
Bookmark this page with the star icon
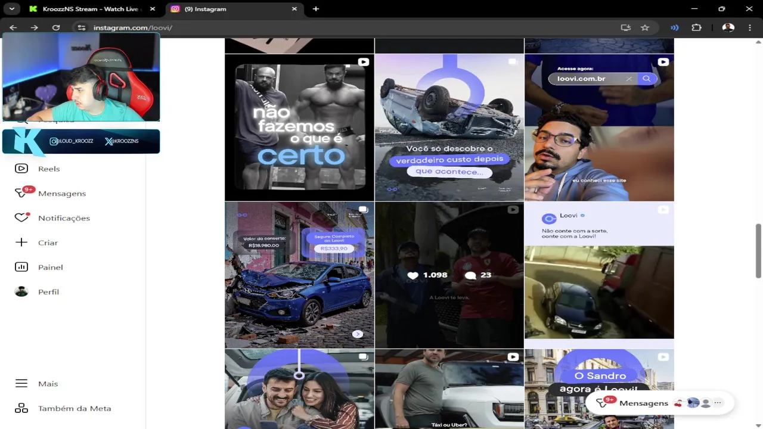point(645,27)
